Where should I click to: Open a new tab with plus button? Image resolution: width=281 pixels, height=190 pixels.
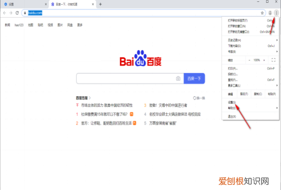(x=100, y=4)
